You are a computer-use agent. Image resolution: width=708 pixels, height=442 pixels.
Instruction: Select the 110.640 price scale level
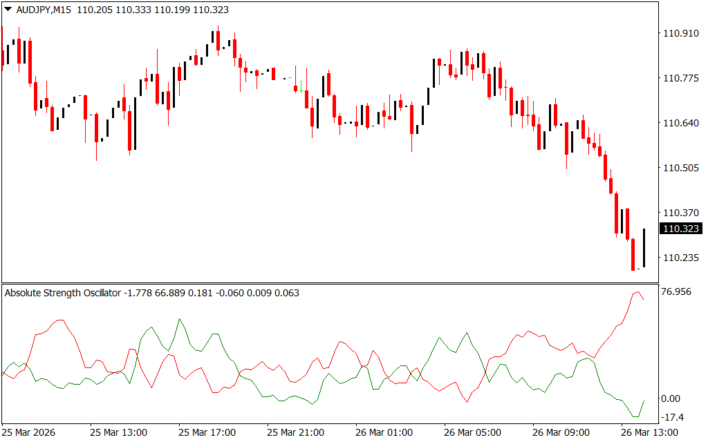[x=680, y=123]
